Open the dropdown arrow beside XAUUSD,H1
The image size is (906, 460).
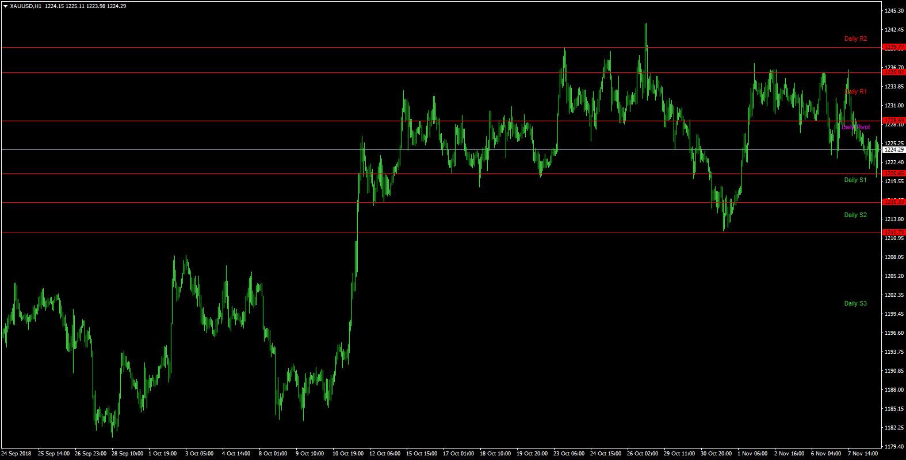point(5,6)
